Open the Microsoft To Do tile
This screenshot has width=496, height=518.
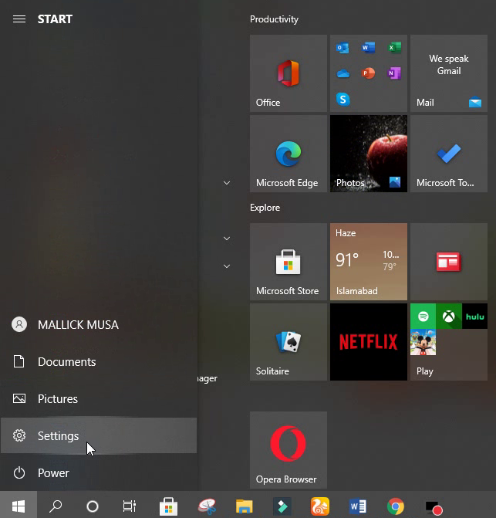point(449,154)
